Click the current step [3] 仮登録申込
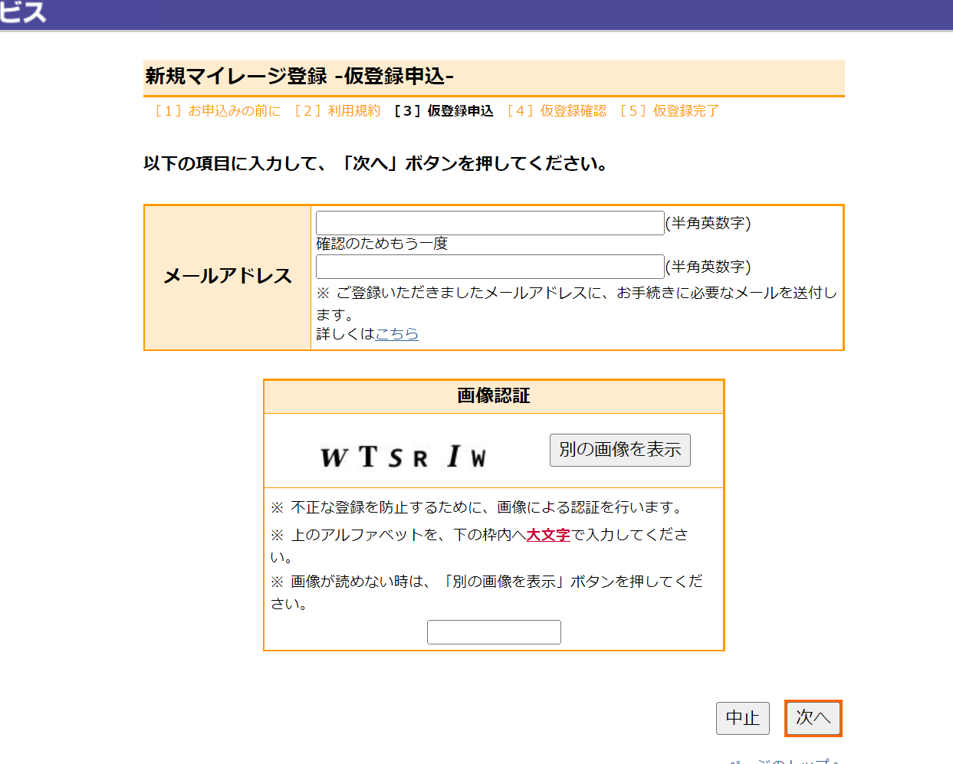Image resolution: width=953 pixels, height=764 pixels. point(443,111)
